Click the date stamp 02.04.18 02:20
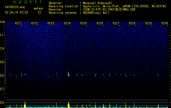Image resolution: width=171 pixels, height=108 pixels. pyautogui.click(x=17, y=12)
